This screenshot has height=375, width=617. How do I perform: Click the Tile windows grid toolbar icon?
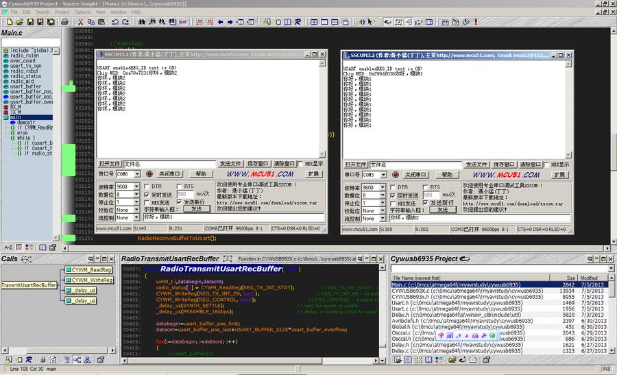coord(314,22)
